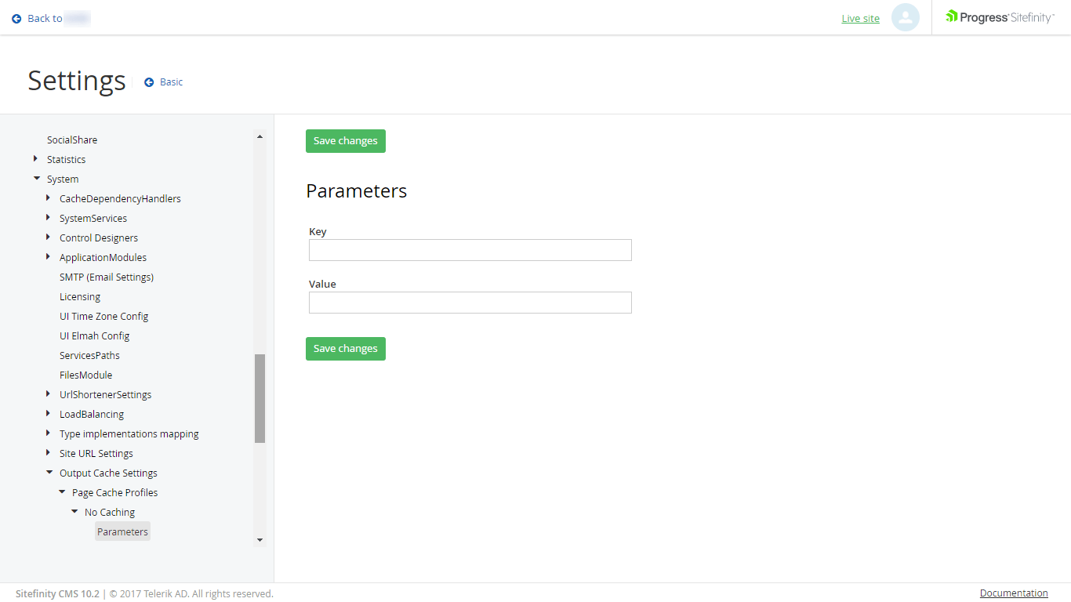Open the Licensing settings entry
The width and height of the screenshot is (1071, 602).
click(79, 296)
